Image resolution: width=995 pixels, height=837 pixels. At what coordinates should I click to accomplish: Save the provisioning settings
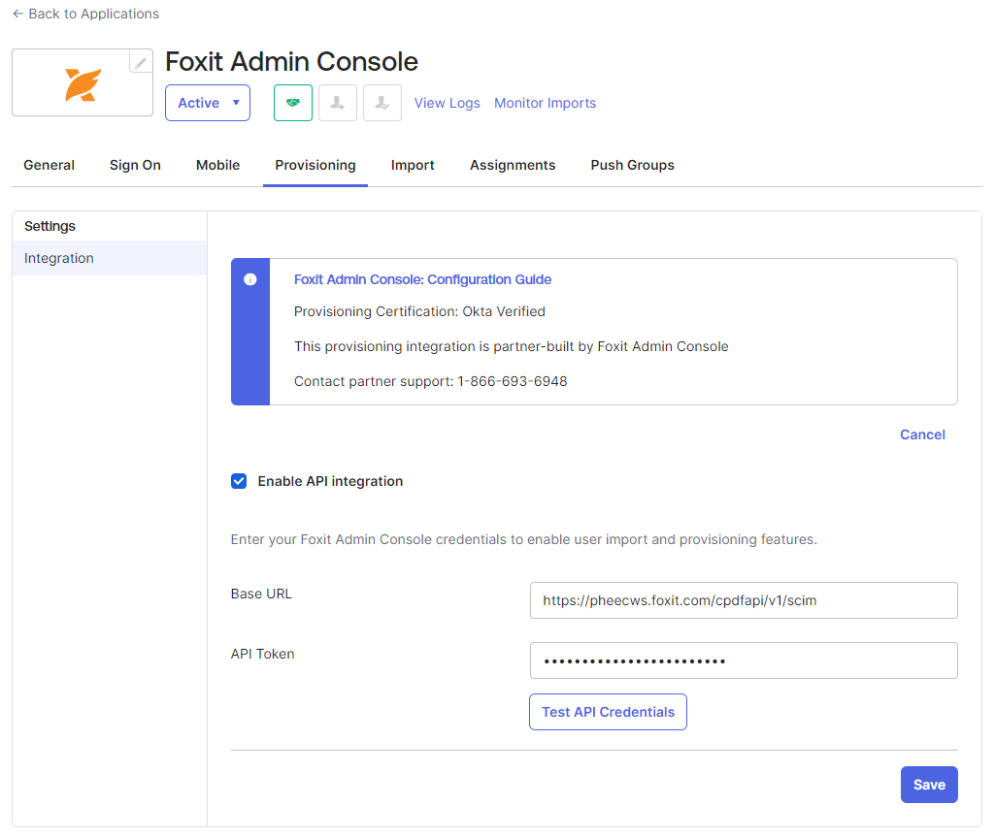tap(929, 785)
